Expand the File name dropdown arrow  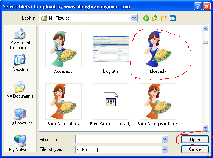pos(165,139)
